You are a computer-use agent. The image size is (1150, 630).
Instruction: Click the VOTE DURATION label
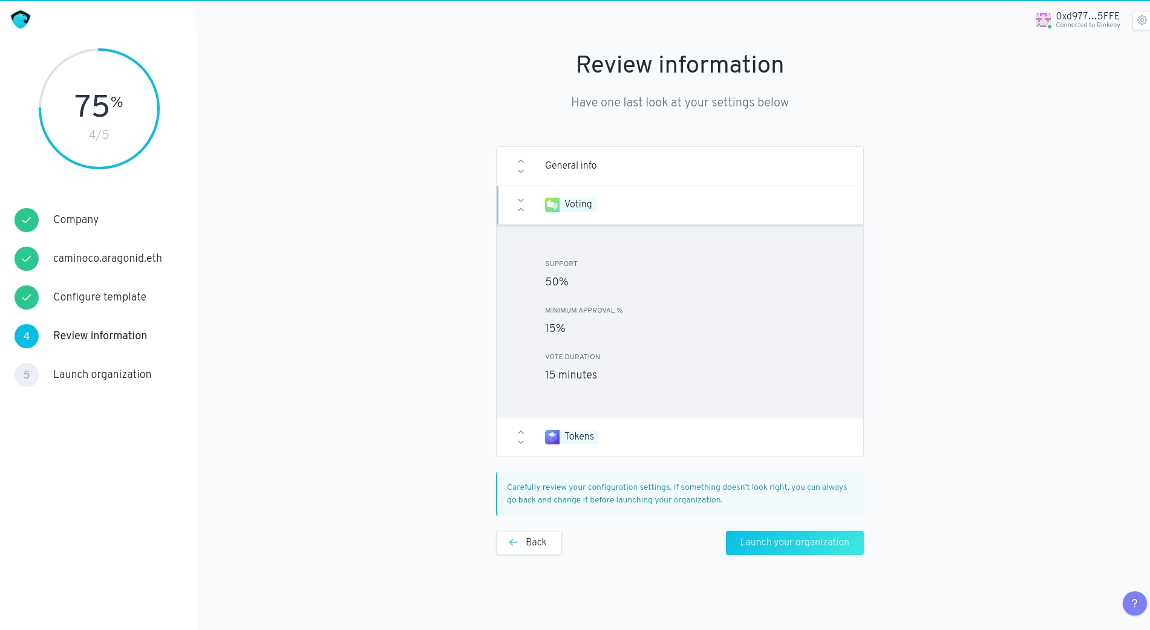pos(572,357)
